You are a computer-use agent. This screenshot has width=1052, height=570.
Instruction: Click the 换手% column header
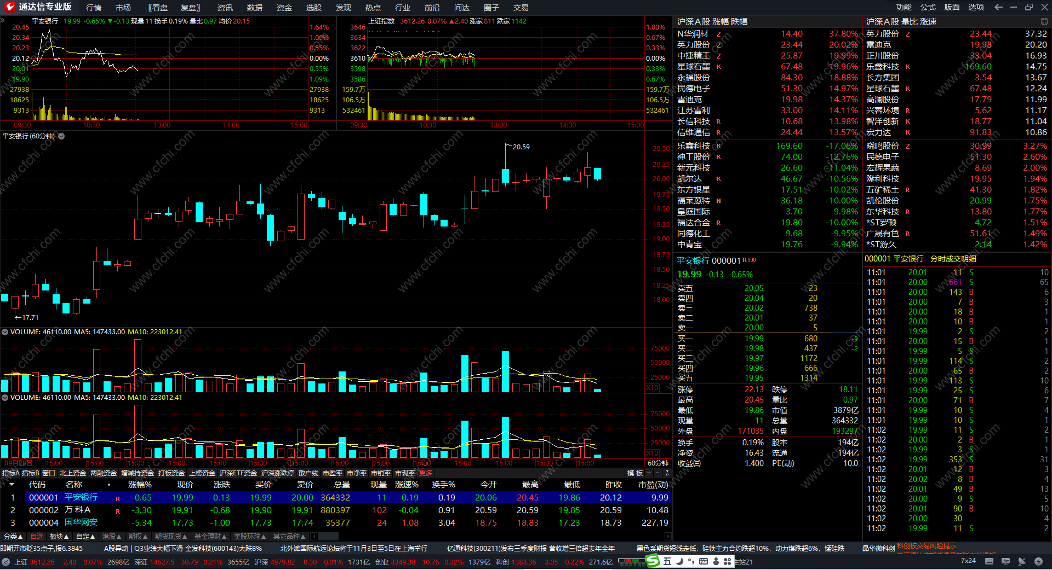click(443, 485)
